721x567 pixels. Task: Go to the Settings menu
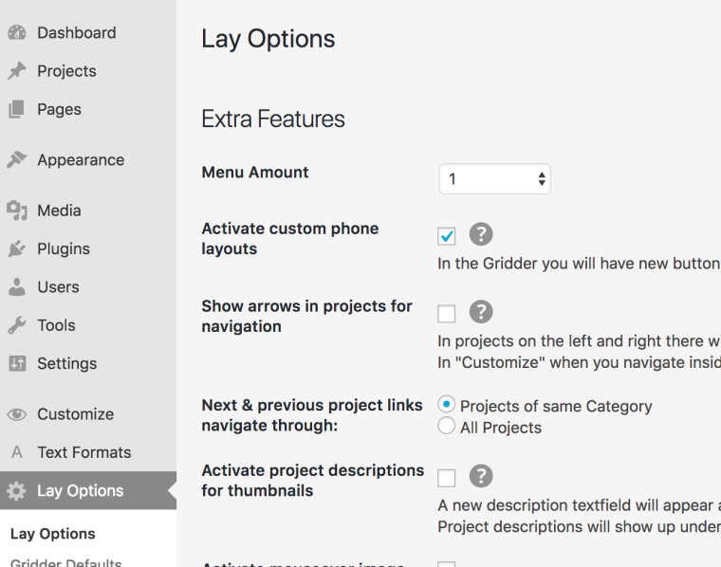pyautogui.click(x=66, y=363)
